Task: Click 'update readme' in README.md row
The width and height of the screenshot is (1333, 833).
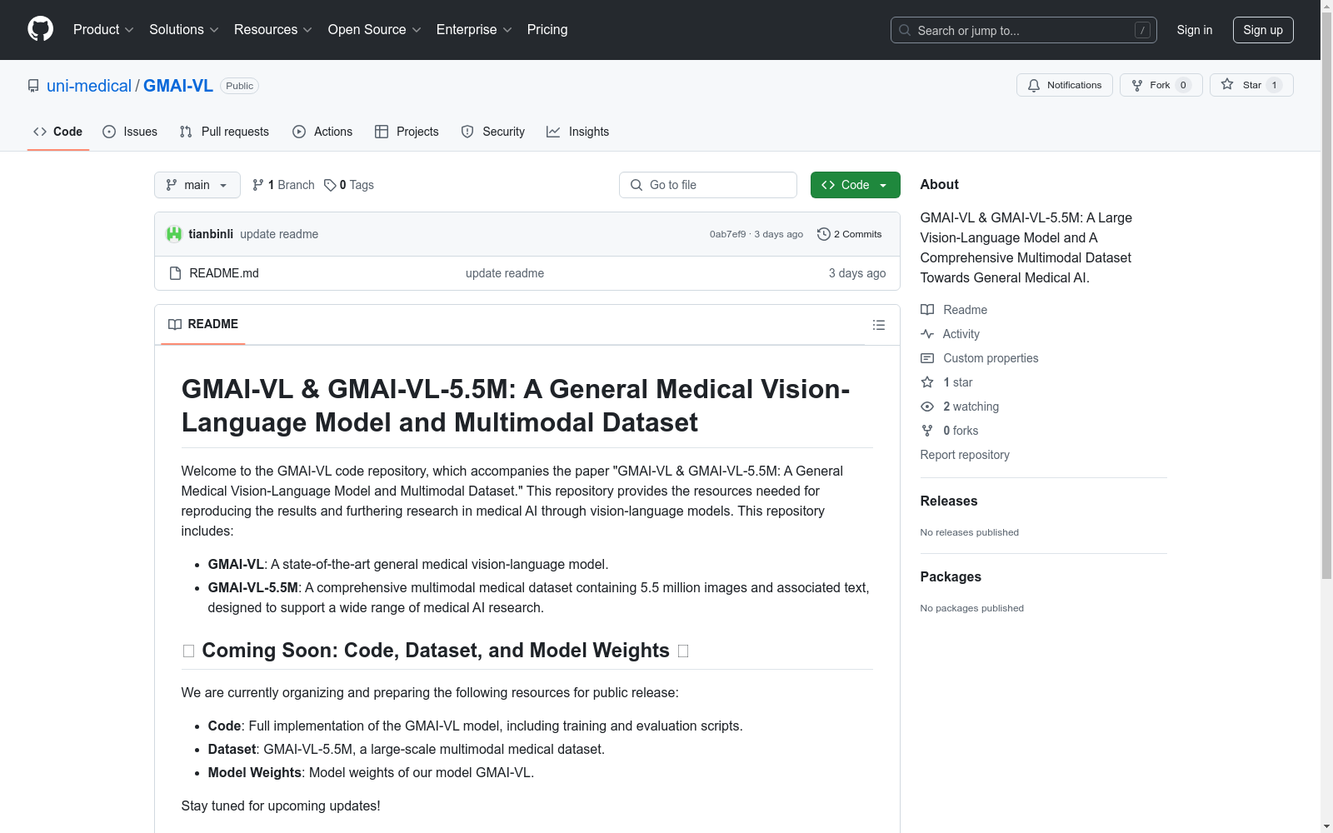Action: [x=505, y=273]
